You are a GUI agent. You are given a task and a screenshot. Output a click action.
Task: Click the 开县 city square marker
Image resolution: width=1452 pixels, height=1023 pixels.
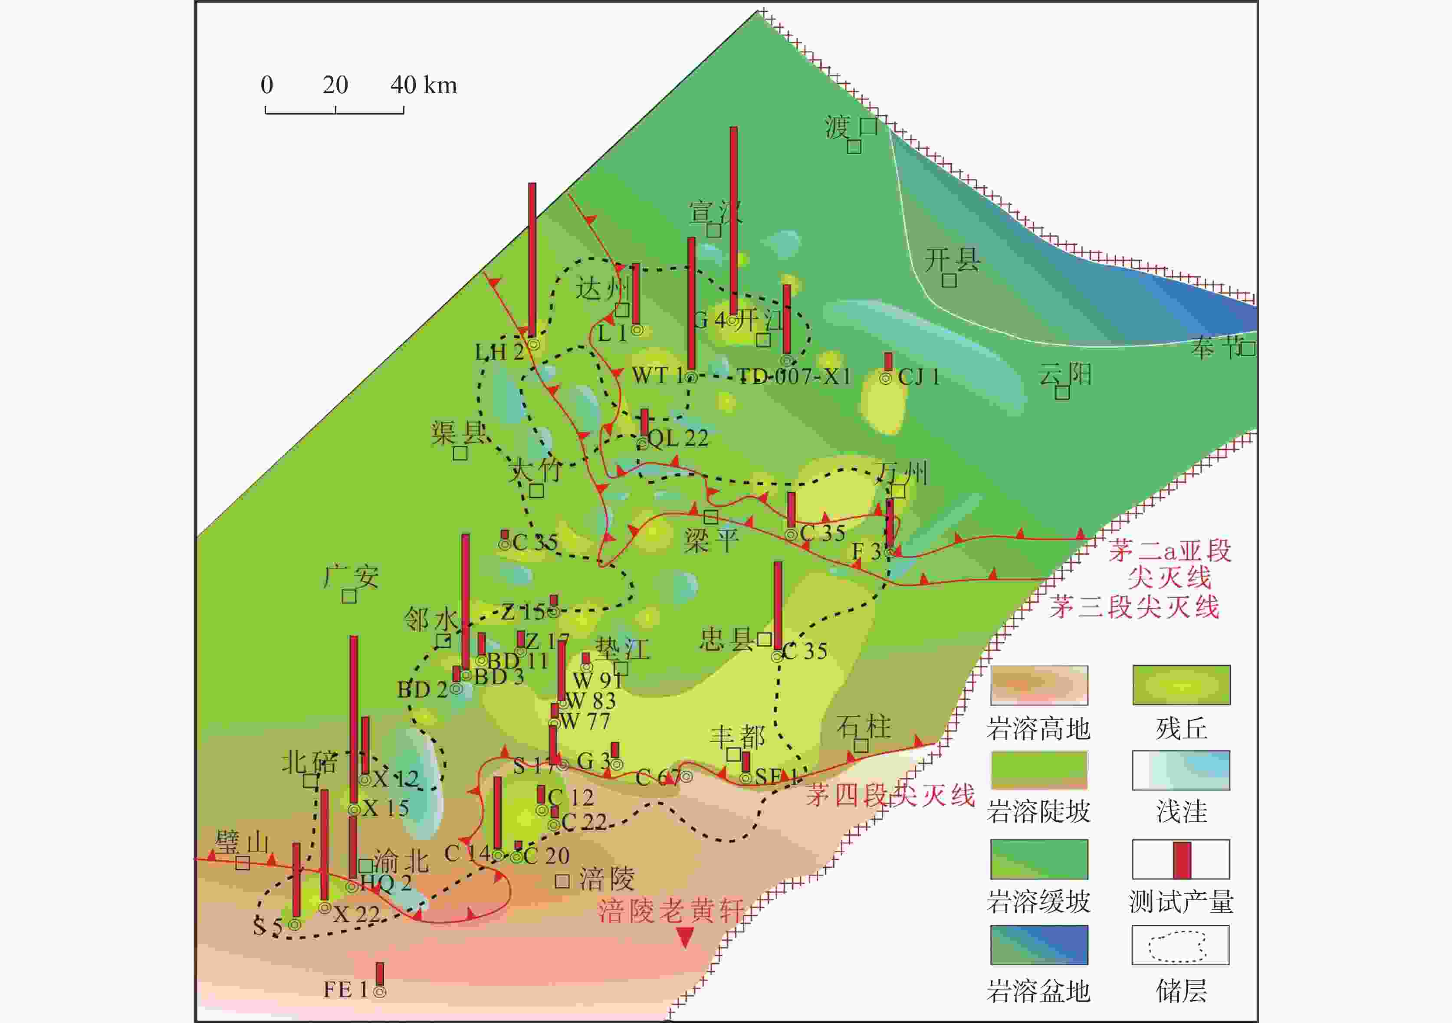pos(949,279)
